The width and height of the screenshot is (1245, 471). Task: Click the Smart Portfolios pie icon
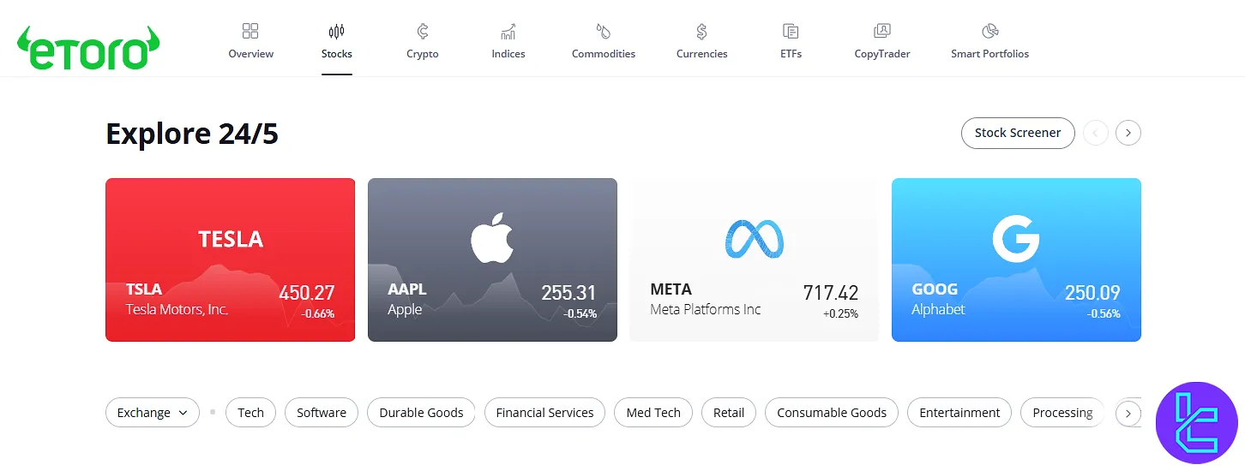coord(989,32)
